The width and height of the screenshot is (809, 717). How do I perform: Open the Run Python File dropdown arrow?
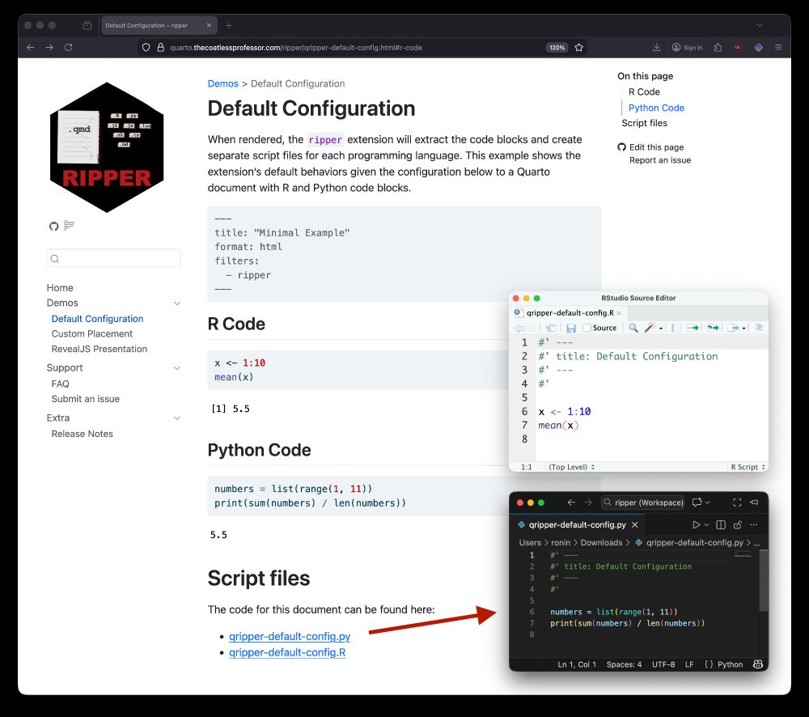pos(705,524)
